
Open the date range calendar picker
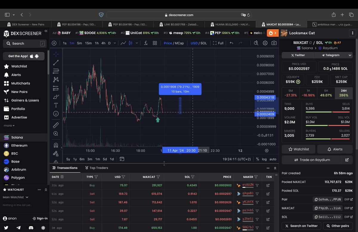click(122, 159)
